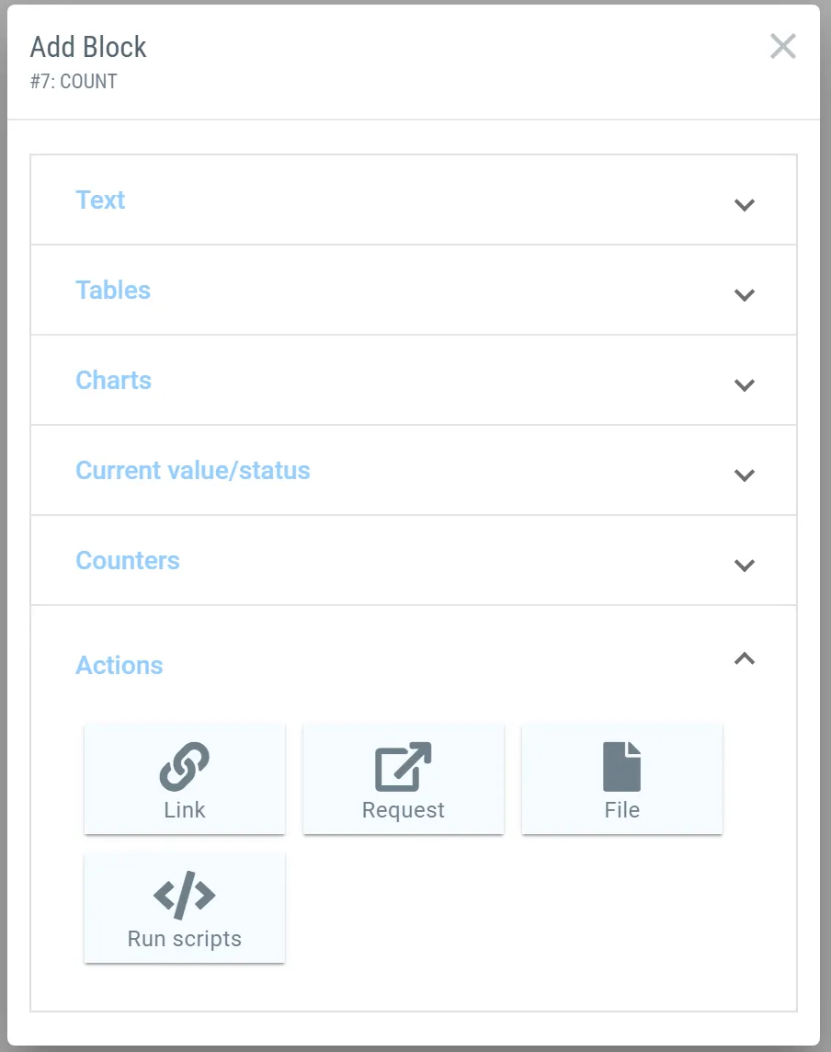The height and width of the screenshot is (1052, 831).
Task: Expand the Charts section chevron
Action: (745, 385)
